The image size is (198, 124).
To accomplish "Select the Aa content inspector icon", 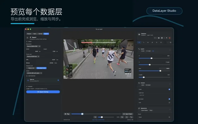I will tap(148, 42).
